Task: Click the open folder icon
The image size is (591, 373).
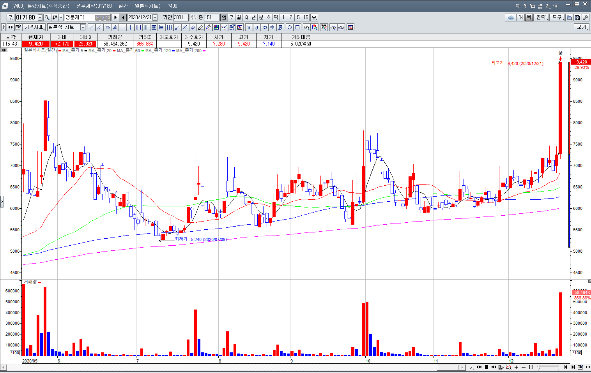Action: point(570,18)
